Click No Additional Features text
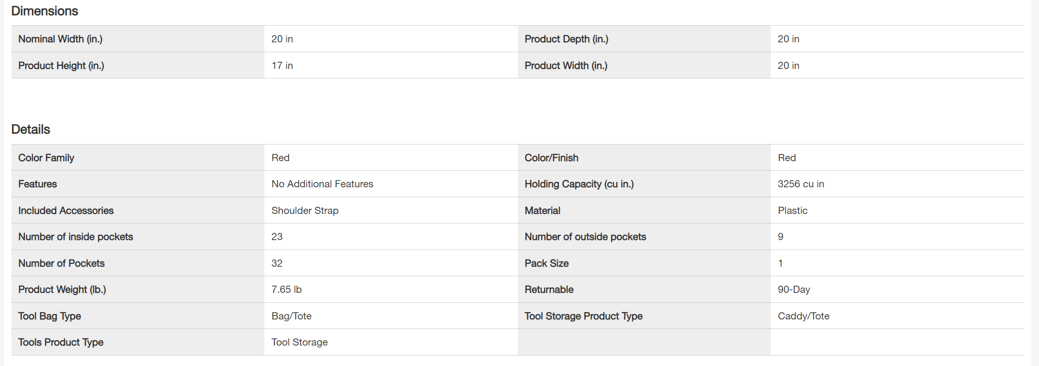This screenshot has width=1039, height=366. click(x=322, y=184)
